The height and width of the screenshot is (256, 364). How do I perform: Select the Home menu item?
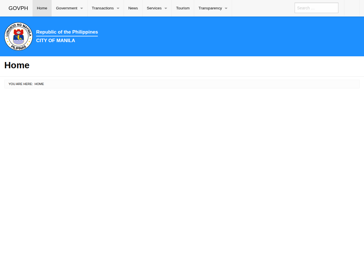[x=42, y=8]
